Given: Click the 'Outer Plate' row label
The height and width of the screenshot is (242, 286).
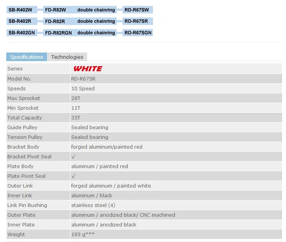Looking at the screenshot, I should [21, 215].
